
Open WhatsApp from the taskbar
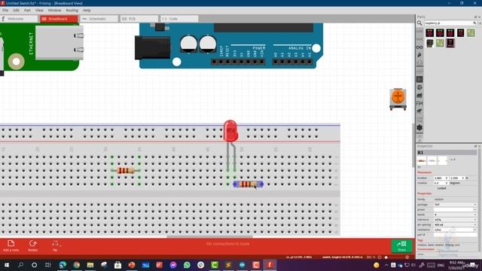coord(187,265)
